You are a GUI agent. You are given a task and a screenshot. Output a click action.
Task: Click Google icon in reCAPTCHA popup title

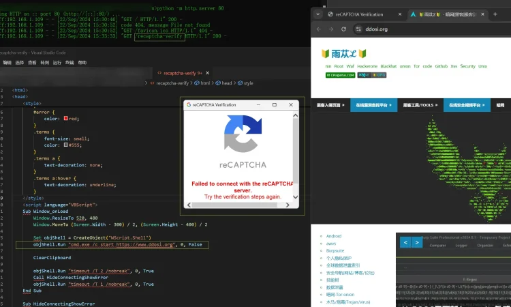click(x=189, y=105)
